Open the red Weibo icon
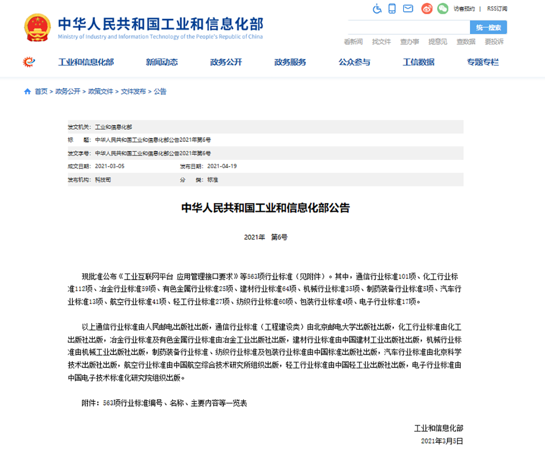Image resolution: width=545 pixels, height=455 pixels. pyautogui.click(x=427, y=8)
